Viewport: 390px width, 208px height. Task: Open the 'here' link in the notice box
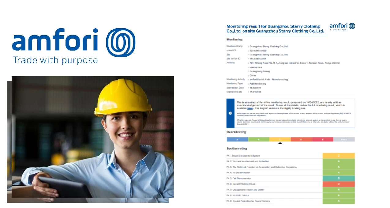[x=250, y=108]
